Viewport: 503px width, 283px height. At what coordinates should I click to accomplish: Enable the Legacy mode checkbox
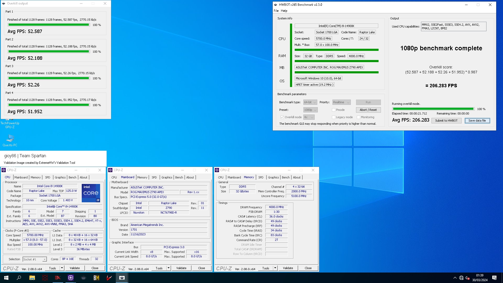pos(333,117)
